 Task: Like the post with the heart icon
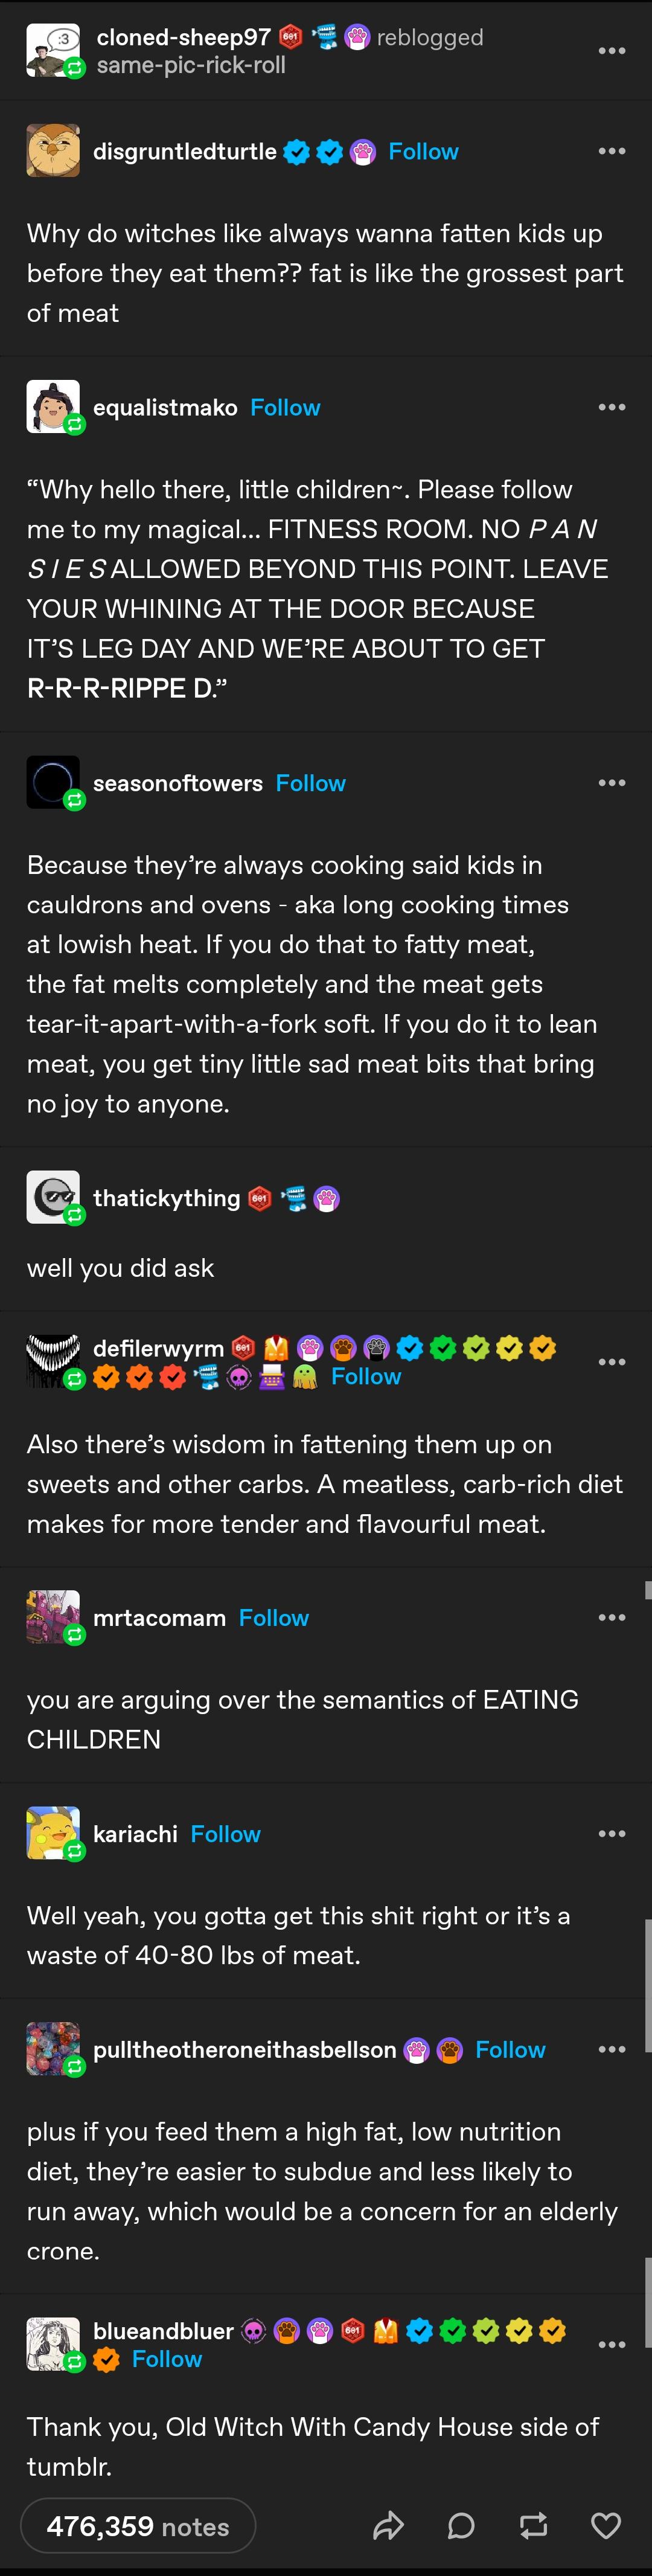point(606,2526)
